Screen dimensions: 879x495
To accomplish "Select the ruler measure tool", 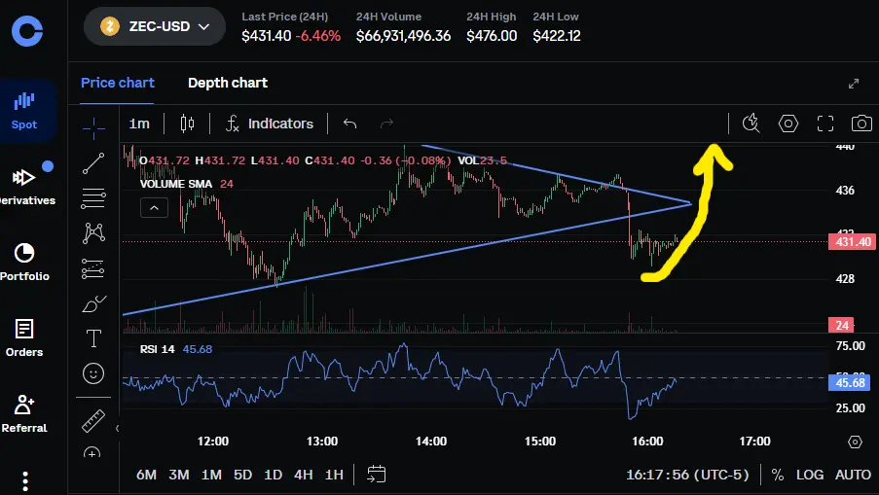I will click(x=93, y=421).
